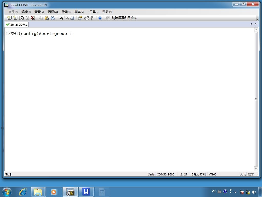This screenshot has width=262, height=197.
Task: Click the '35行, 97列' status entry
Action: click(199, 174)
